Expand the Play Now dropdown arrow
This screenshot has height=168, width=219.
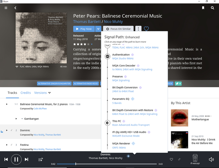tap(98, 29)
